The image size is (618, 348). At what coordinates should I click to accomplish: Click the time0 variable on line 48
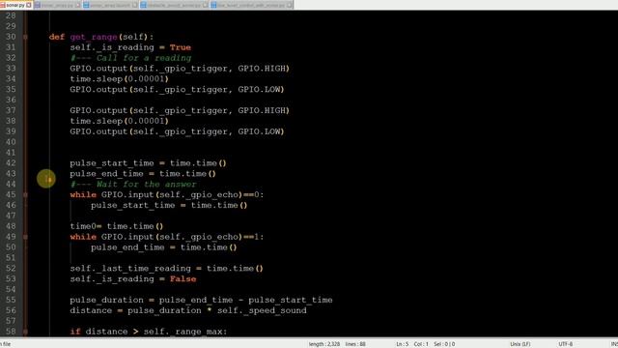click(83, 226)
